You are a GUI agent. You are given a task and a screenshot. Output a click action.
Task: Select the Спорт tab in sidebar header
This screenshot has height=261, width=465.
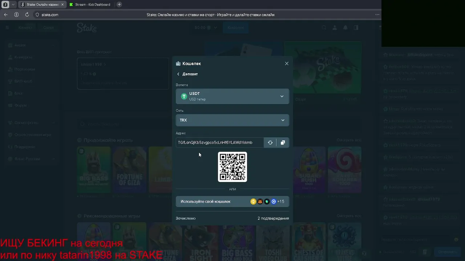pos(48,28)
